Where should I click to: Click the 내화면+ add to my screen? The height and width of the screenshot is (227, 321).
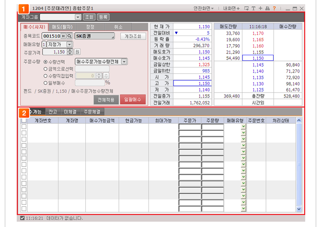tap(231, 9)
